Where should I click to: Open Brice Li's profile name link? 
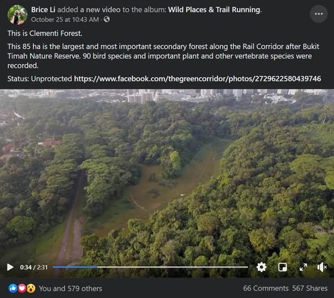(x=45, y=10)
